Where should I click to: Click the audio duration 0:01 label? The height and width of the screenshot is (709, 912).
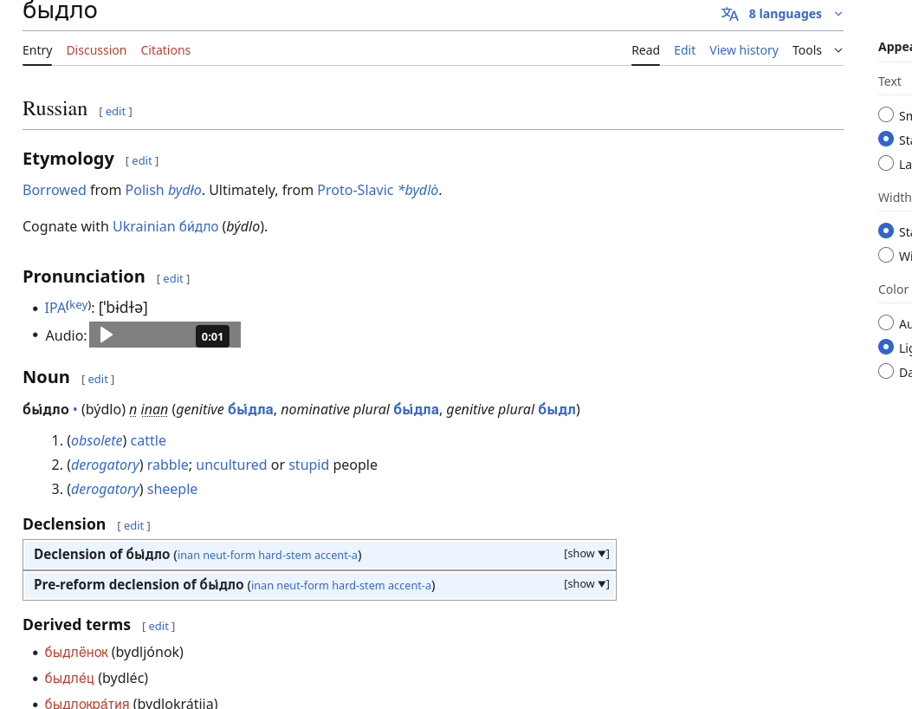pyautogui.click(x=212, y=336)
